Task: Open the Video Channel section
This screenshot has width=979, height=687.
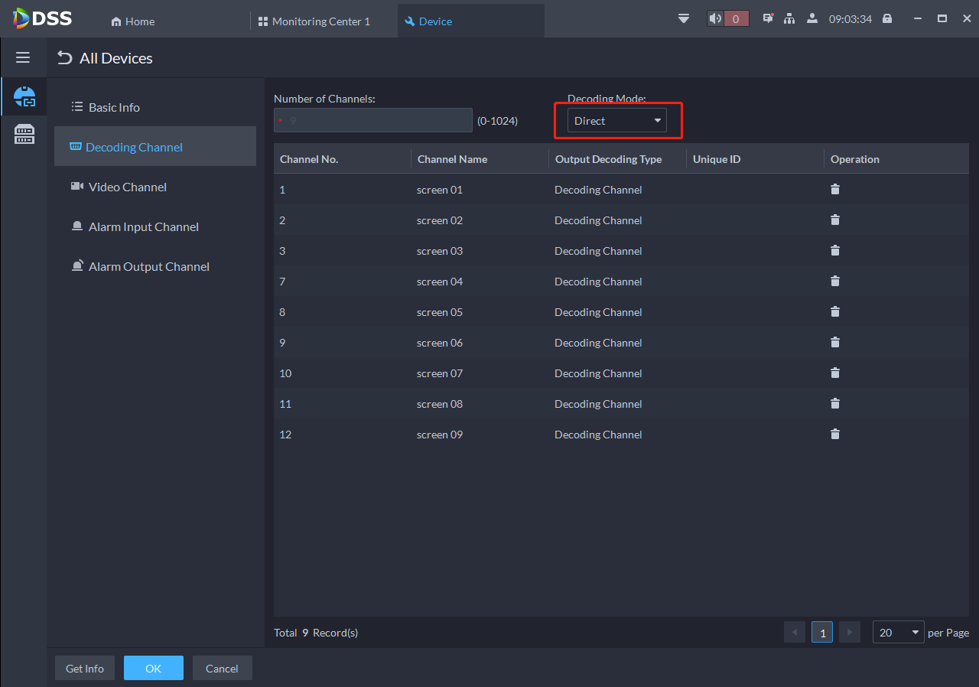Action: pos(155,187)
